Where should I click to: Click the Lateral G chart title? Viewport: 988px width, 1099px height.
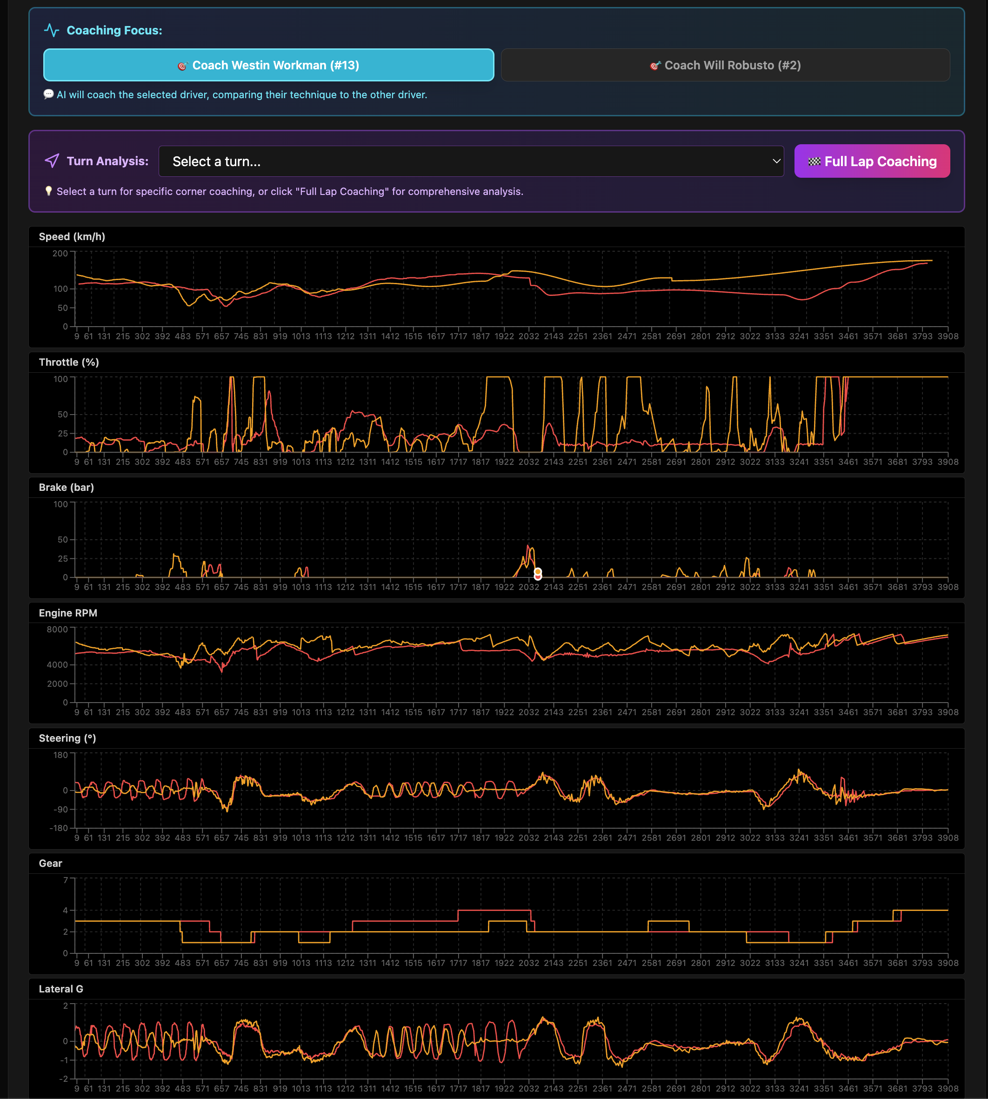point(61,989)
